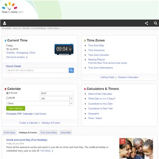
Task: Select the Full year radio button
Action: coord(8,93)
